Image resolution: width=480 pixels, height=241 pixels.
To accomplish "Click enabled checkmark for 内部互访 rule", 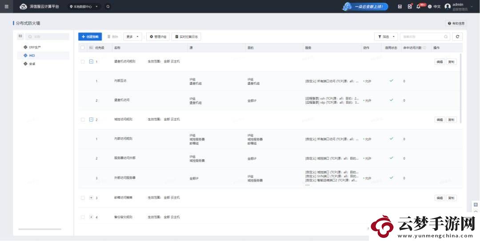I will 391,81.
